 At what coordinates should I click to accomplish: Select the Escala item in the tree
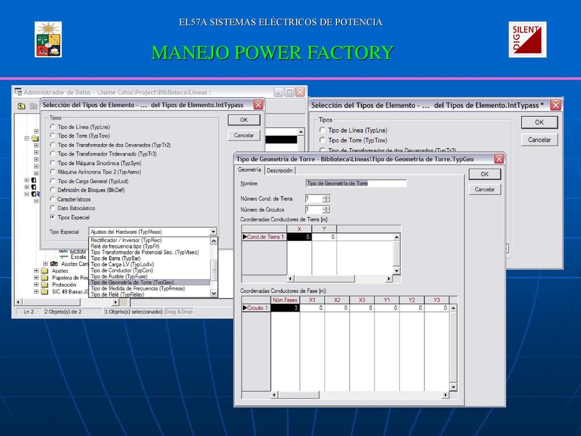pyautogui.click(x=78, y=257)
